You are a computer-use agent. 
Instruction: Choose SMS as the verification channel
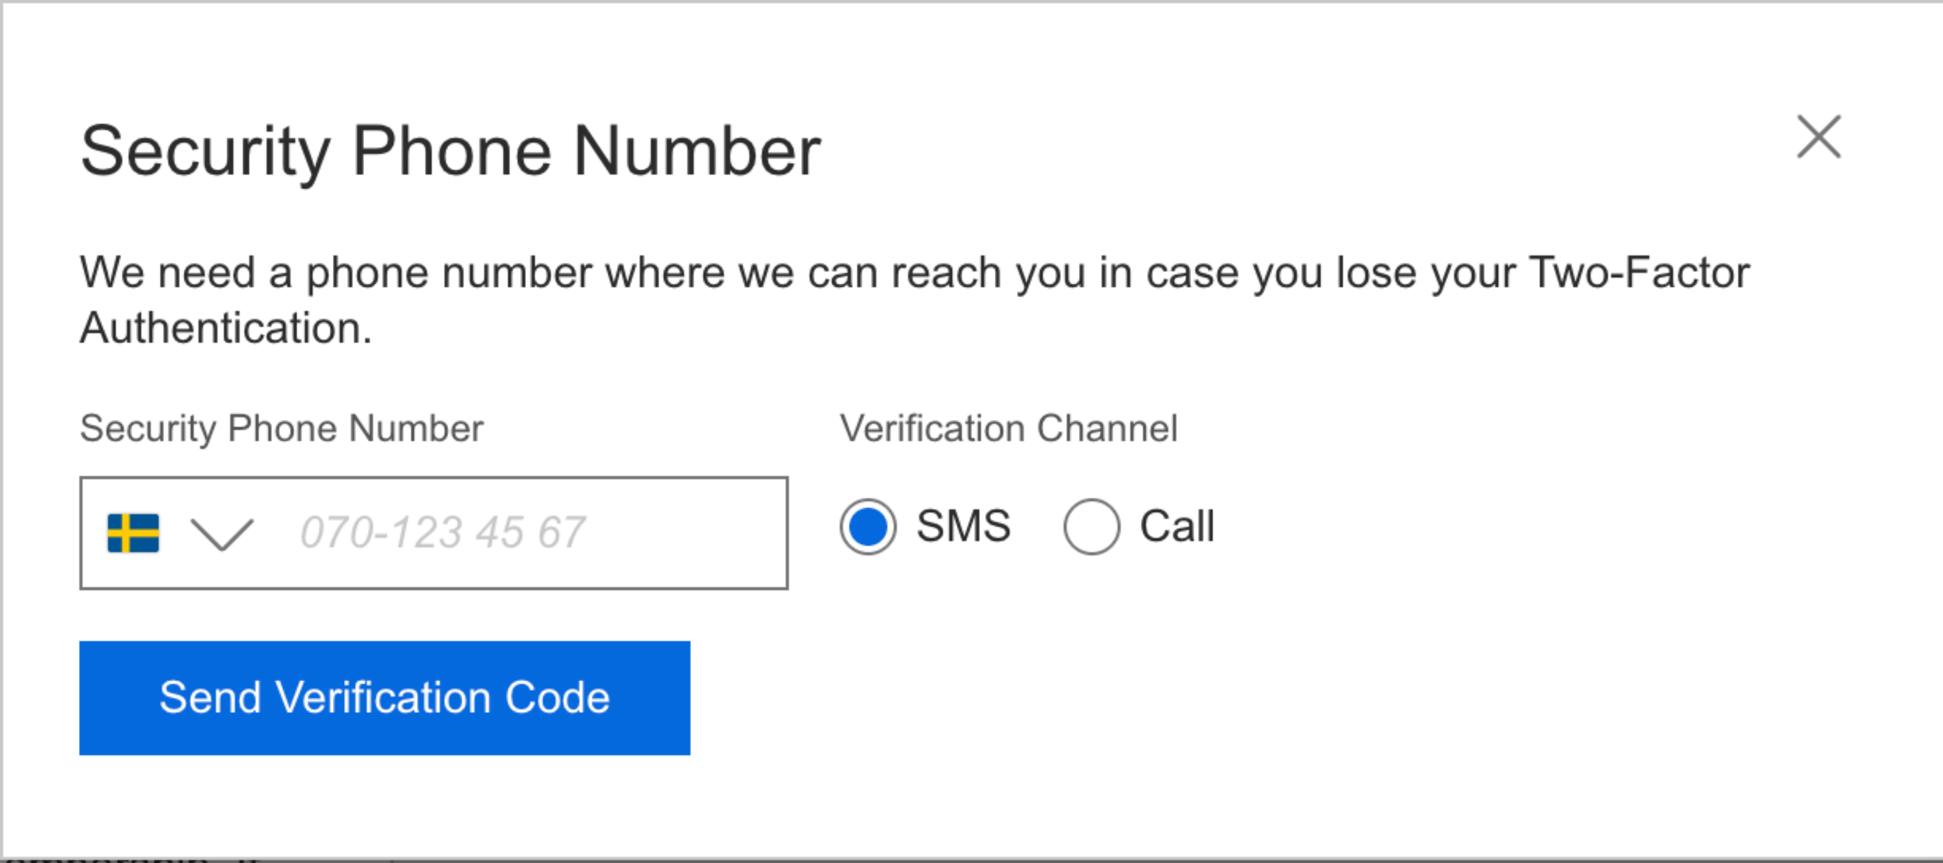coord(867,526)
